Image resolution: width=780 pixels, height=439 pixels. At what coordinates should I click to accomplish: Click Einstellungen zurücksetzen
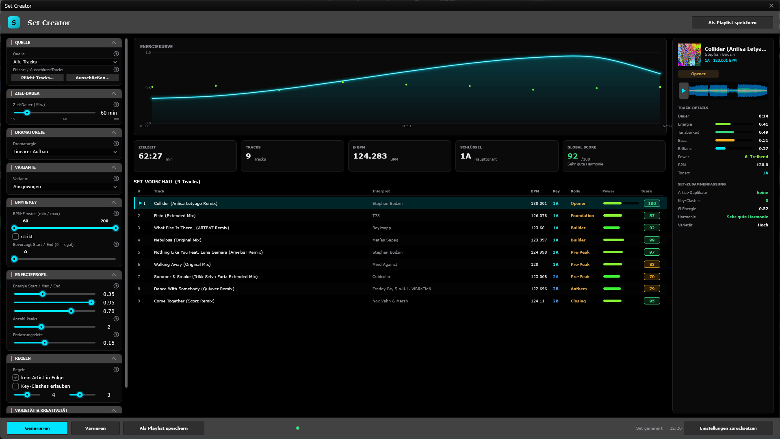click(728, 428)
